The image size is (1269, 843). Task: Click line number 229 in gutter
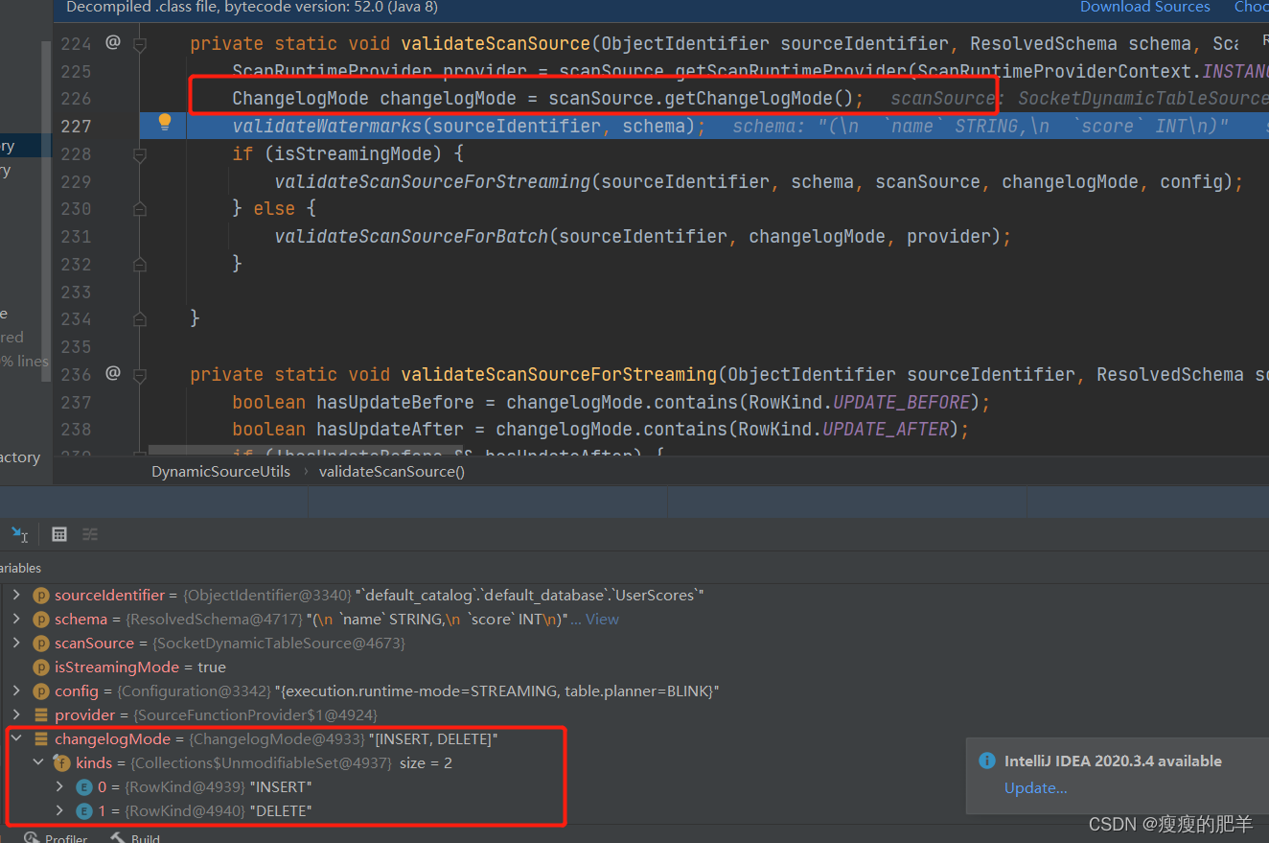tap(76, 181)
